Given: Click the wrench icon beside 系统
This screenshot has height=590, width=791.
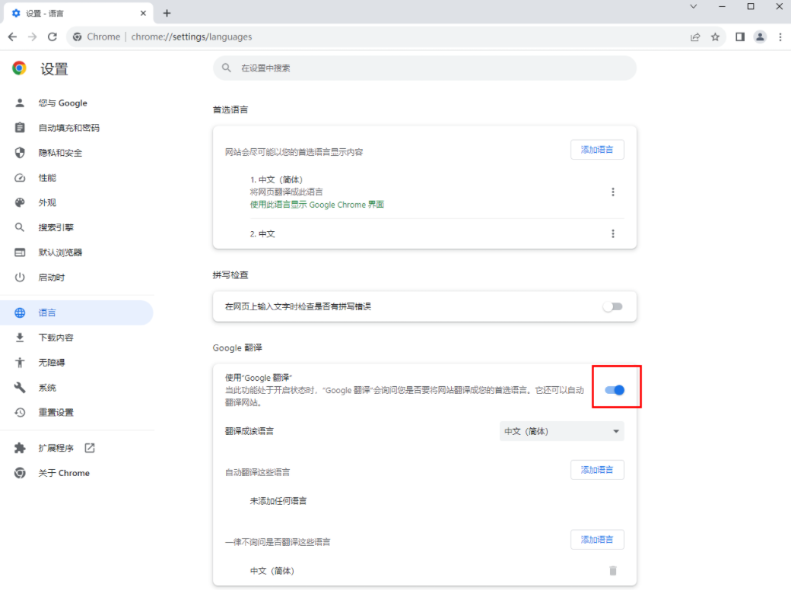Looking at the screenshot, I should 20,387.
